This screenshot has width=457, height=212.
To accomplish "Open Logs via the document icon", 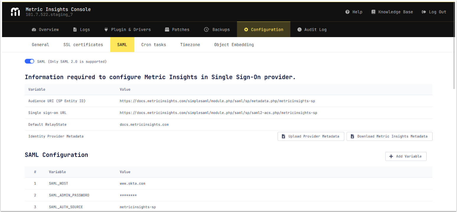I will (75, 30).
